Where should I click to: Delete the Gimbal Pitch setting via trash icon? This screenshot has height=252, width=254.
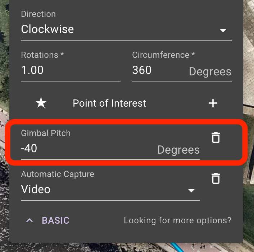[216, 137]
